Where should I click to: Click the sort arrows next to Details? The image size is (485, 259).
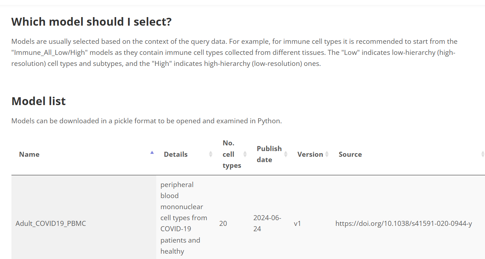click(x=211, y=154)
